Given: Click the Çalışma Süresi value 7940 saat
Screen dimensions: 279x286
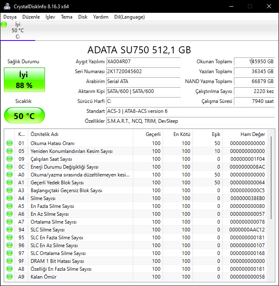Looking at the screenshot, I should pyautogui.click(x=254, y=101).
